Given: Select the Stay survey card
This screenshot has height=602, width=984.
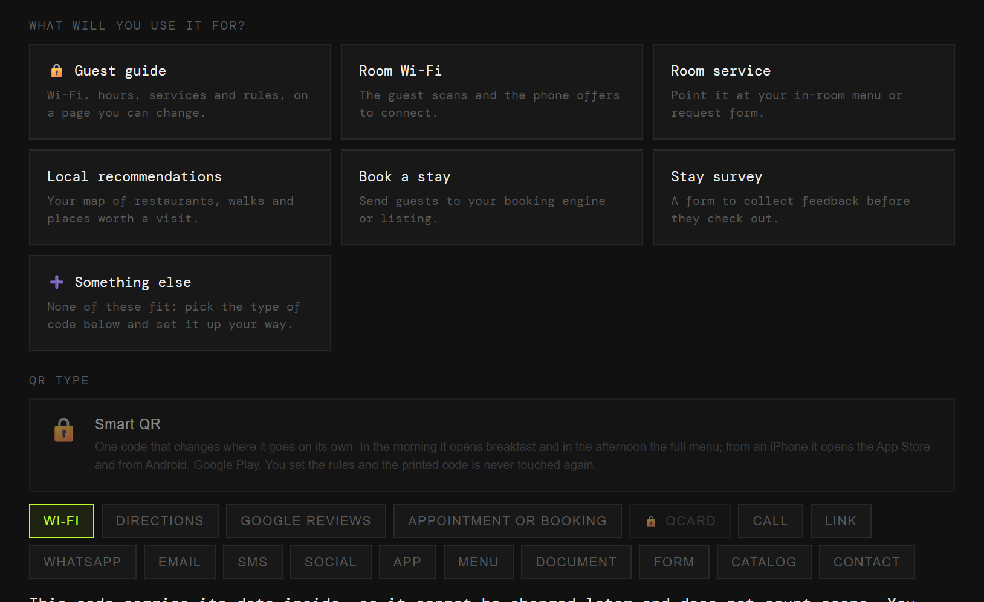Looking at the screenshot, I should (804, 197).
